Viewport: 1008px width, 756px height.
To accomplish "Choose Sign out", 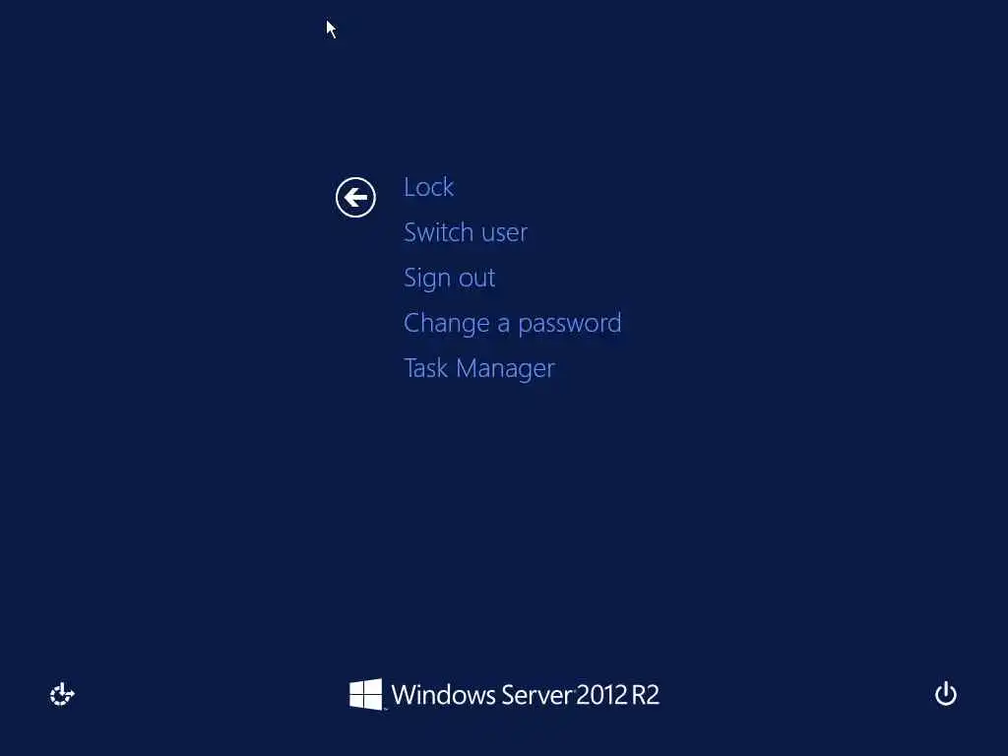I will tap(449, 278).
